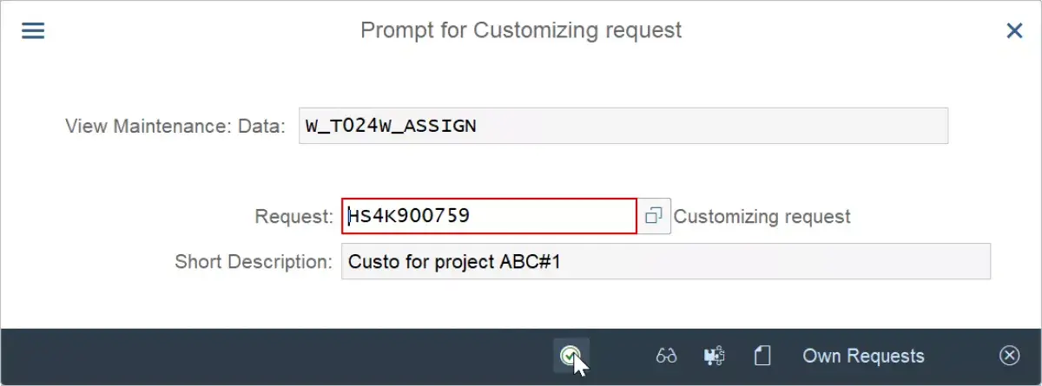The height and width of the screenshot is (386, 1042).
Task: Open the hamburger menu at top left
Action: (32, 30)
